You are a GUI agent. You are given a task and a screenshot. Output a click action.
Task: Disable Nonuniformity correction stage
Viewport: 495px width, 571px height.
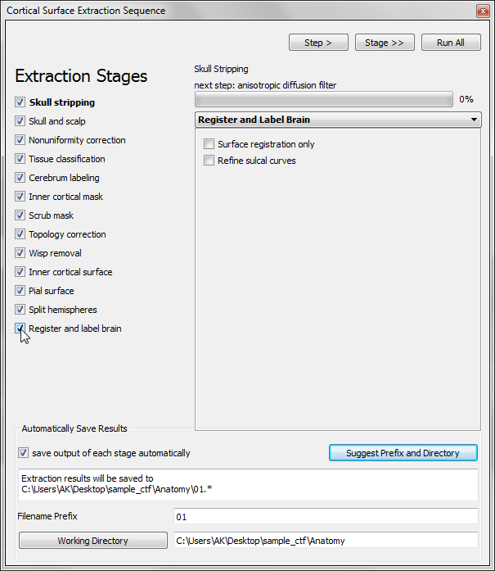point(20,140)
